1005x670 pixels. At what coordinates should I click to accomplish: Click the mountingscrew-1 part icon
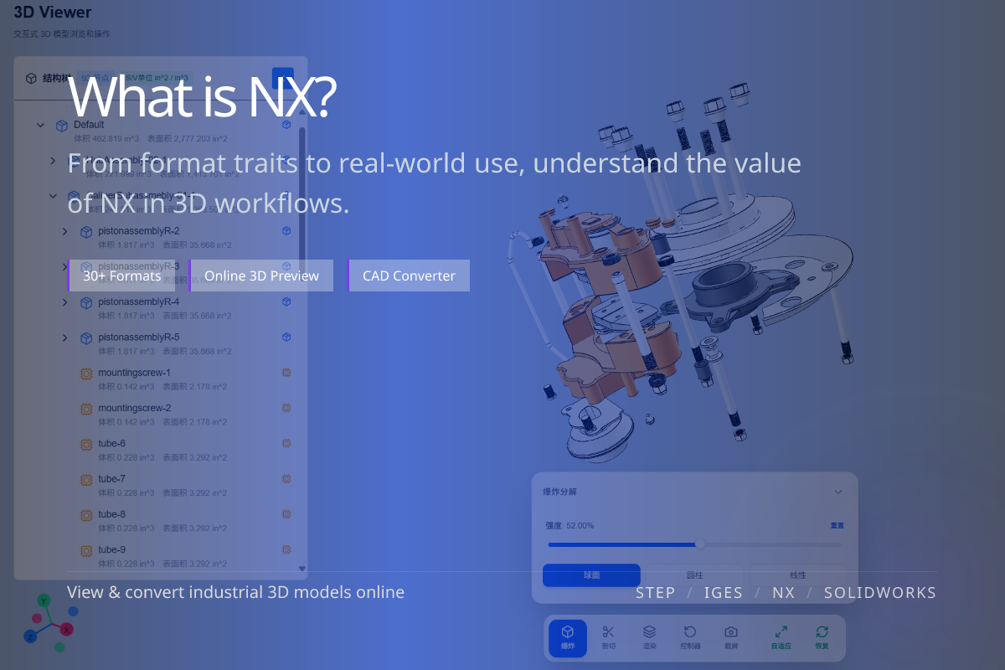tap(85, 374)
